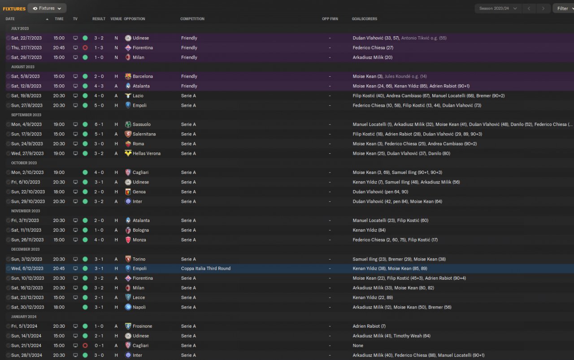
Task: Click the Frosinone club crest
Action: pos(128,326)
